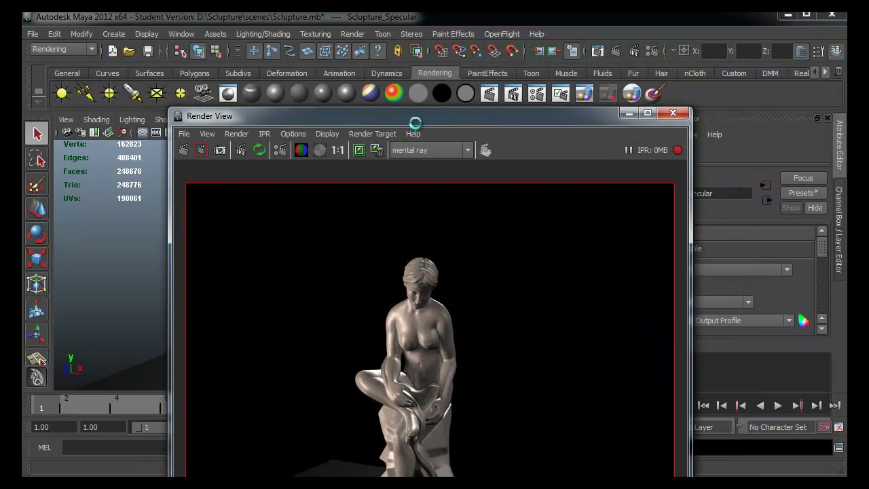Create spot light from Rendering shelf

133,93
